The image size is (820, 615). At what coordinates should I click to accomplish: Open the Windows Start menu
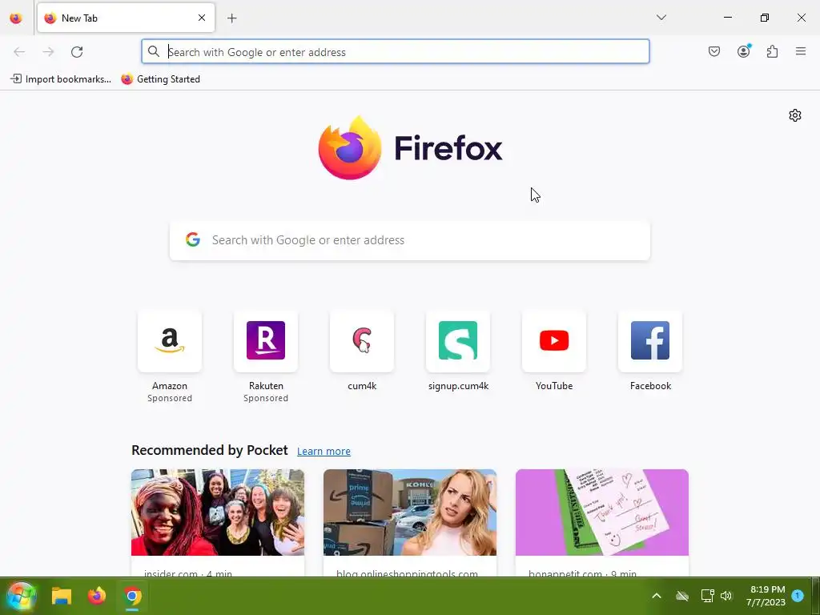(x=21, y=596)
